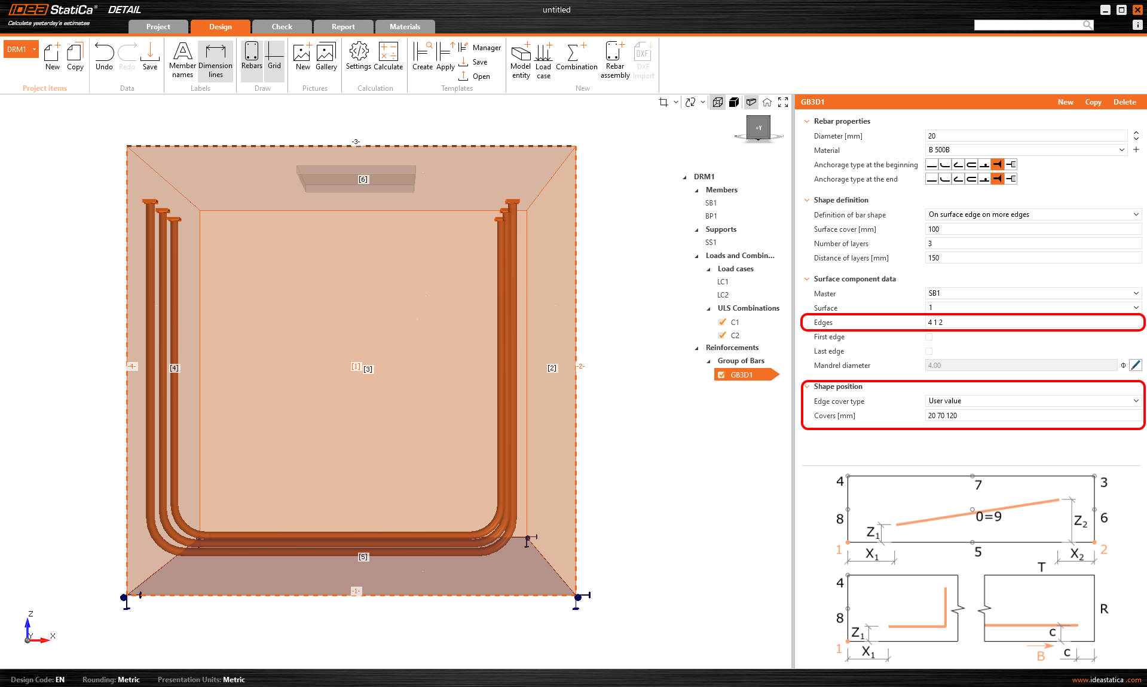Click the Copy button in GB3D1 header
The image size is (1147, 687).
(1093, 102)
